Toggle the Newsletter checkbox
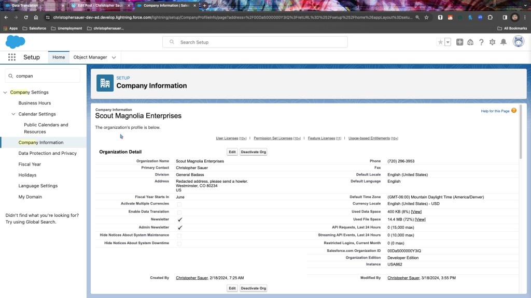Image resolution: width=531 pixels, height=298 pixels. [x=179, y=219]
